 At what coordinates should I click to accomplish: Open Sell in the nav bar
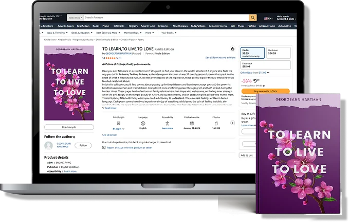click(x=233, y=26)
